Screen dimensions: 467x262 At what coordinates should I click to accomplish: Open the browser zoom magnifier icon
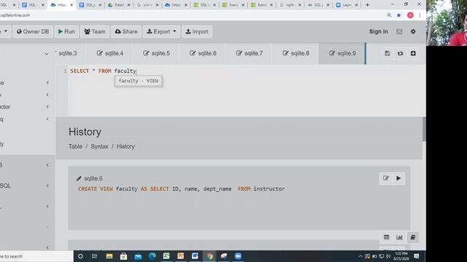(389, 15)
